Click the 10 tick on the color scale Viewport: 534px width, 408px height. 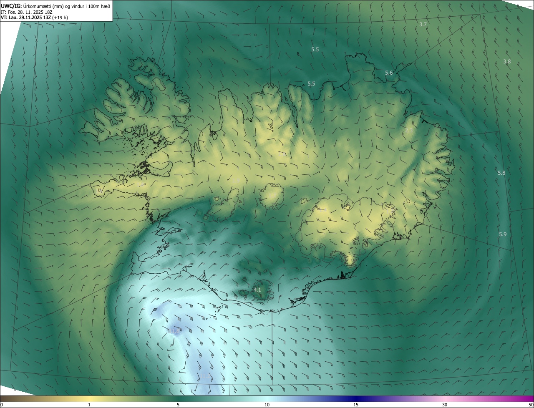(267, 405)
